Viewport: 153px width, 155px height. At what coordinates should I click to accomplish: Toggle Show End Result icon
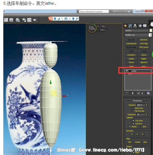[133, 93]
